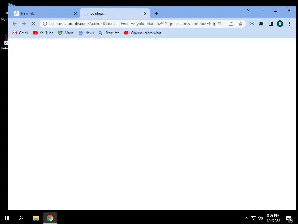Close the New Tab tab
This screenshot has height=224, width=298.
tap(76, 13)
